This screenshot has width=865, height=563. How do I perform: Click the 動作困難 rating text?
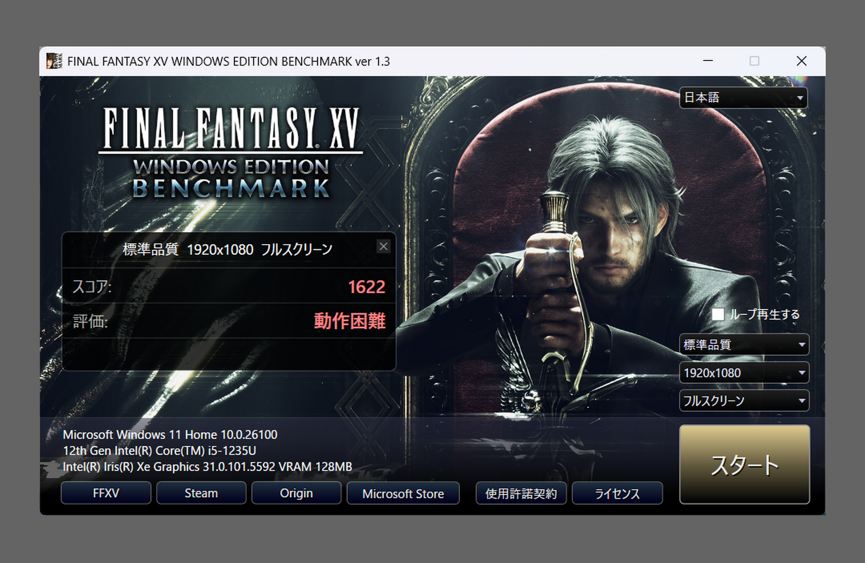coord(350,321)
